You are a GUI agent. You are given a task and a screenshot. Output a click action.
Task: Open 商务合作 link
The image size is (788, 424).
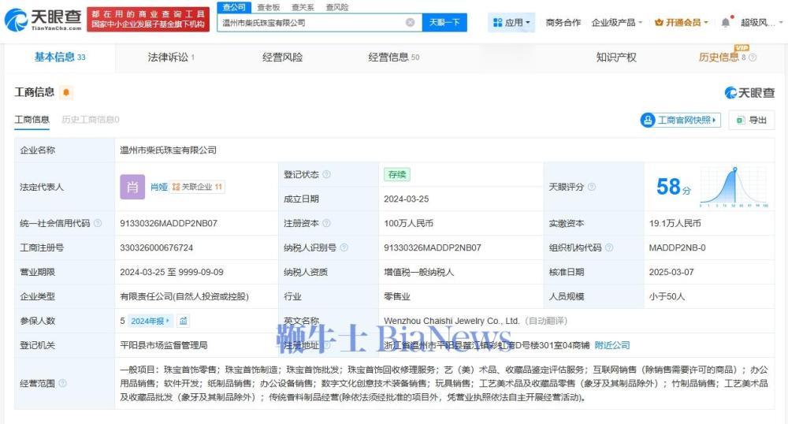(563, 23)
